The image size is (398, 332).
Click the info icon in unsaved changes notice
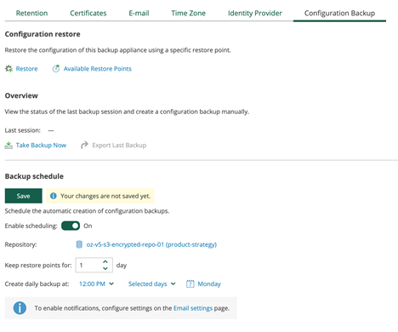click(54, 196)
